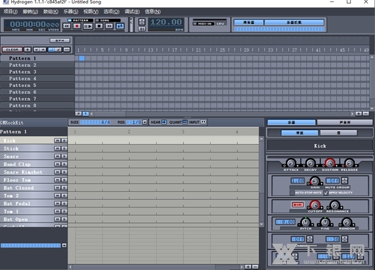Toggle the HEAR new notes icon
This screenshot has height=270, width=375.
click(164, 122)
